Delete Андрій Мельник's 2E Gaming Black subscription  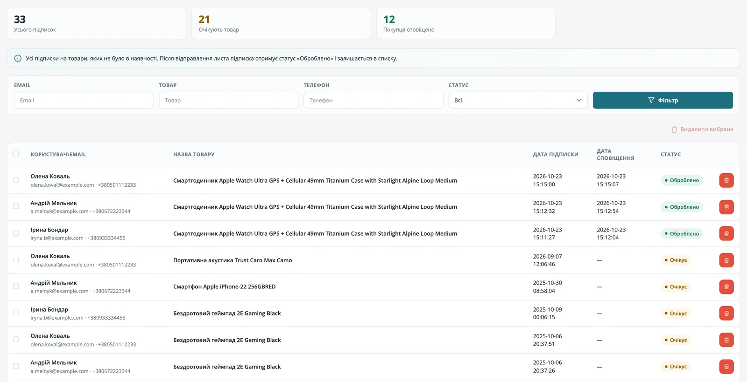click(x=726, y=367)
